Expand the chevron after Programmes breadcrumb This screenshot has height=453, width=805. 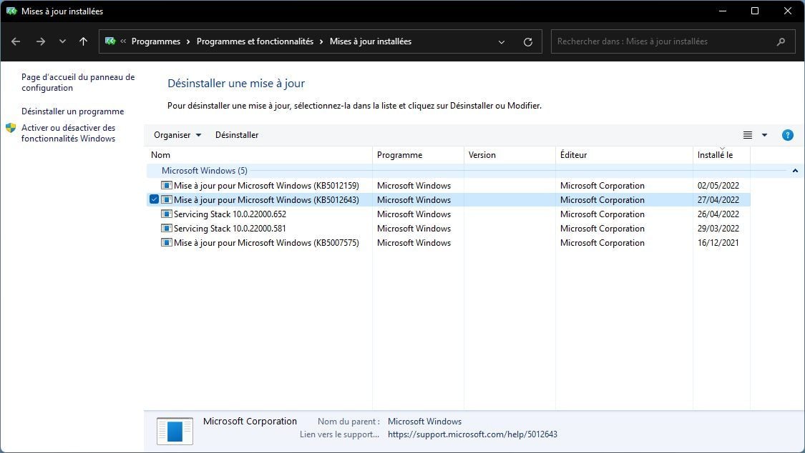click(188, 41)
